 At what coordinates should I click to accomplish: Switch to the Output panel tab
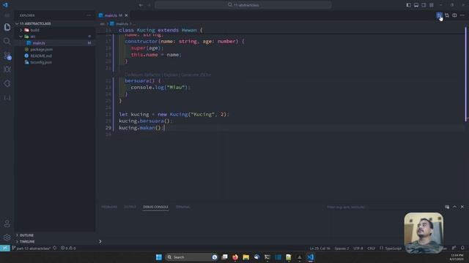point(130,207)
